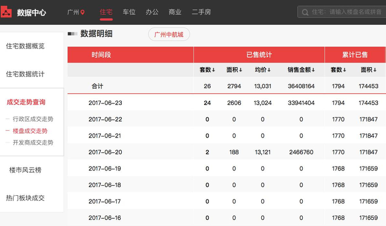Sort by 累计已售 面积 arrow
Image resolution: width=386 pixels, height=226 pixels.
coord(374,70)
